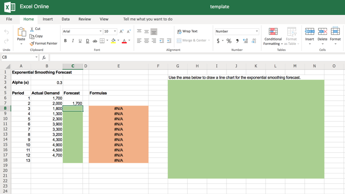Toggle bold formatting
This screenshot has height=194, width=345.
pos(65,41)
